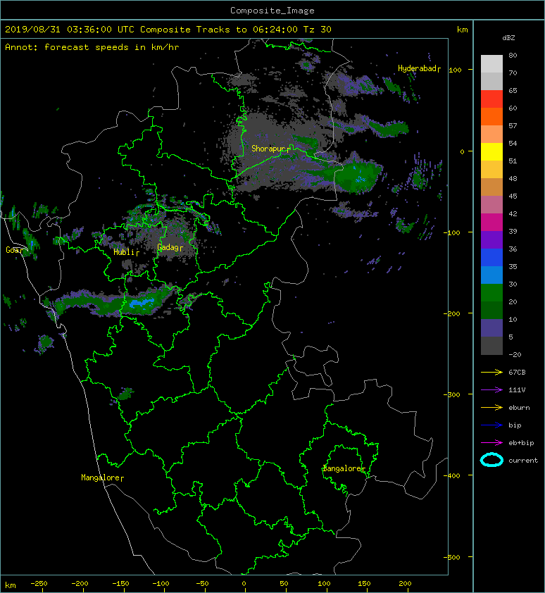The width and height of the screenshot is (545, 593).
Task: Click the '57' value on the color scale
Action: click(x=513, y=125)
